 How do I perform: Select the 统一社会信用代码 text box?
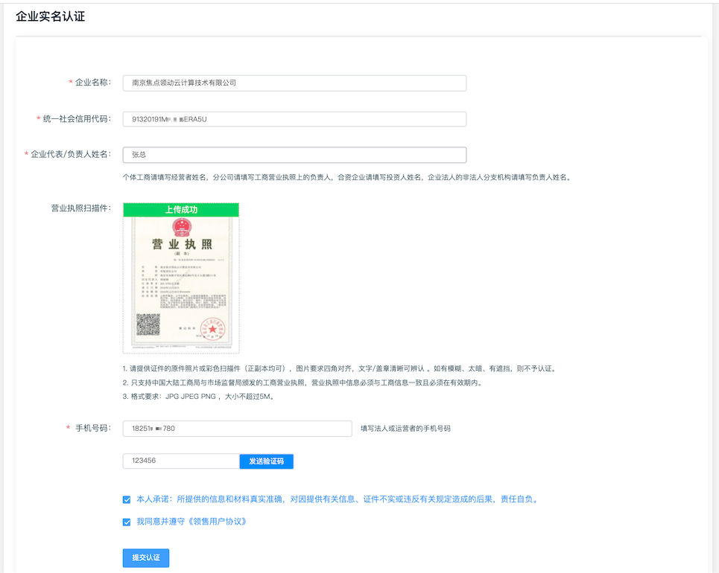(294, 118)
